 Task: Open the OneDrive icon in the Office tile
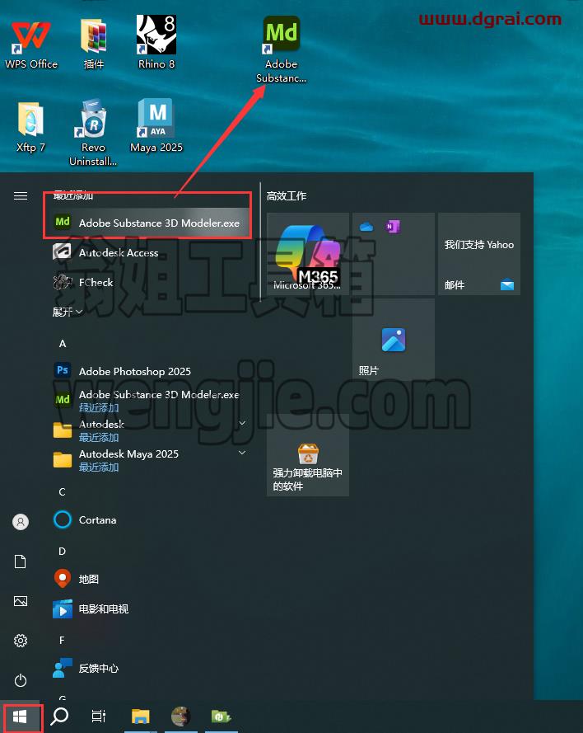pos(366,228)
